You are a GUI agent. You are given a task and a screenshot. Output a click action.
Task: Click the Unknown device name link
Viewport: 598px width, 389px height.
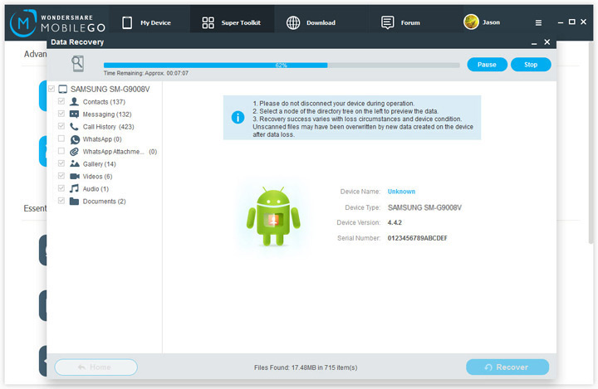[x=401, y=192]
